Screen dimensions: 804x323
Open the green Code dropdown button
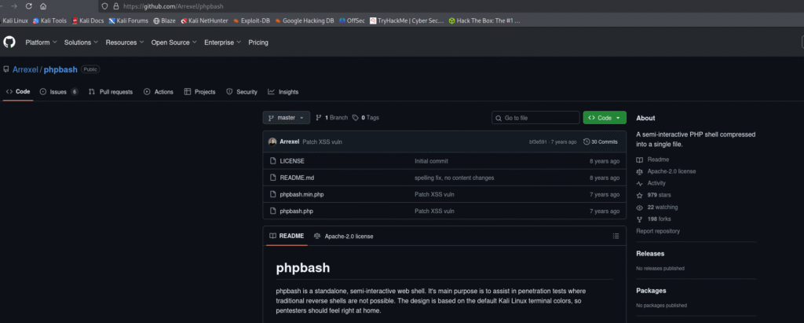[x=604, y=118]
